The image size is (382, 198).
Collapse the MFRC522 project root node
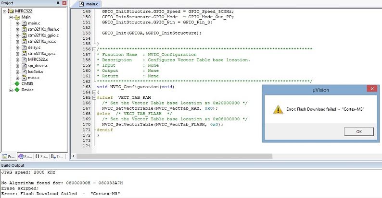point(5,11)
